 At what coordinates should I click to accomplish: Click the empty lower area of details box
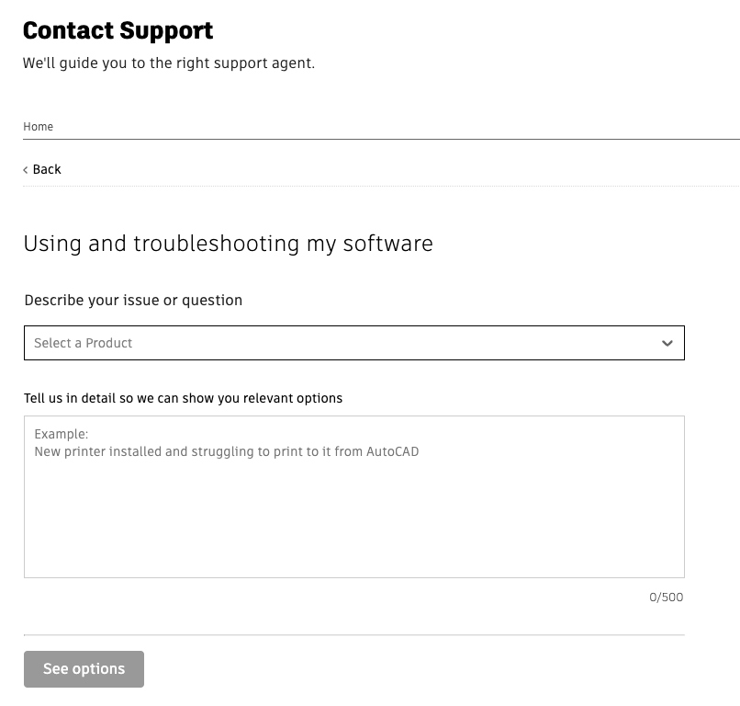click(x=353, y=533)
